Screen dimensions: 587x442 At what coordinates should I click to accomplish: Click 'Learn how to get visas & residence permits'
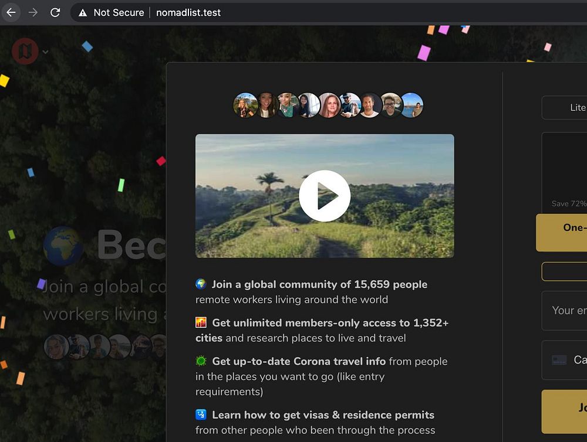(323, 414)
